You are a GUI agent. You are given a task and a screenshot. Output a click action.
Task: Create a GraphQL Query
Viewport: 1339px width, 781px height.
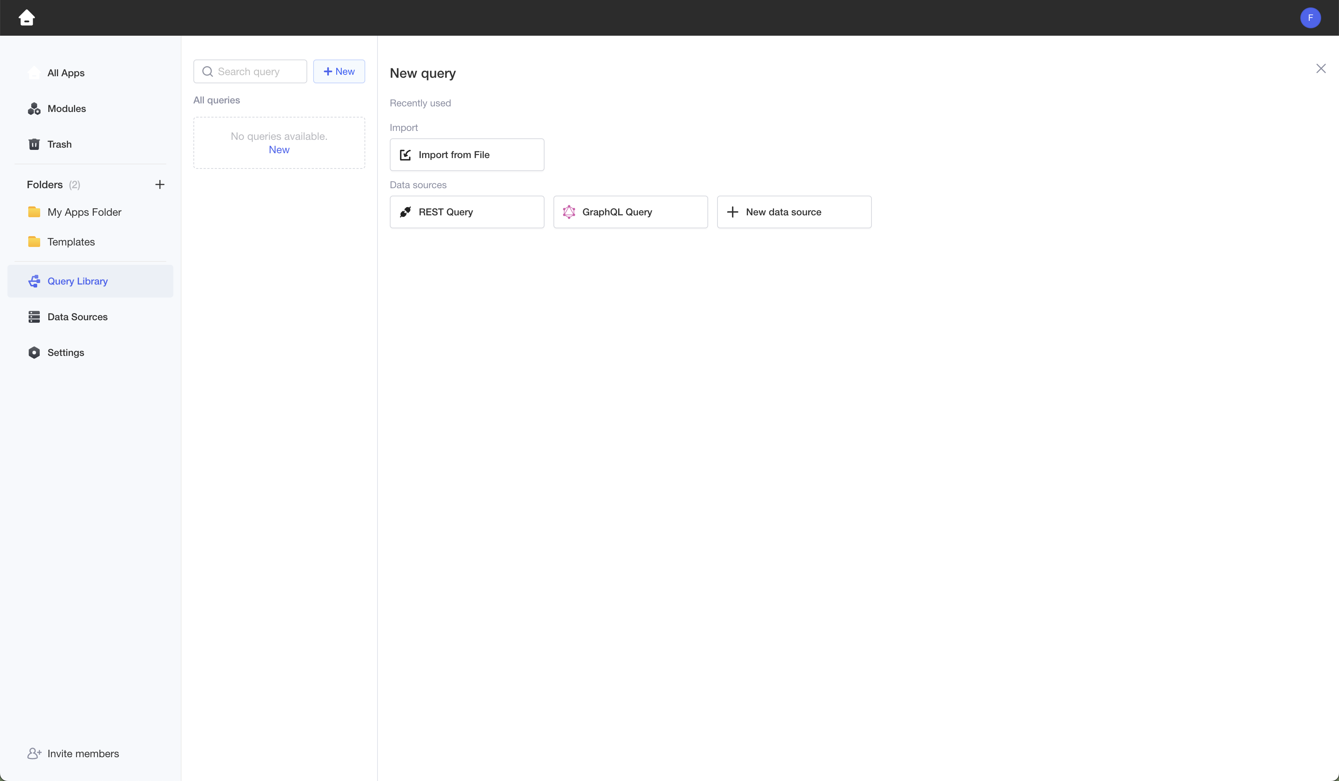(x=630, y=212)
